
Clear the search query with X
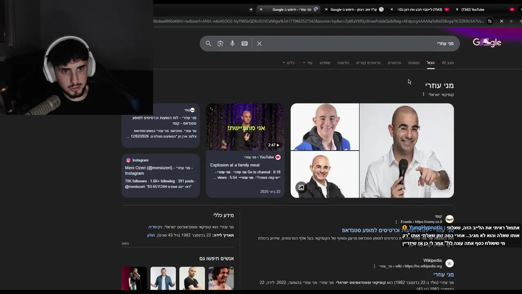(x=259, y=43)
